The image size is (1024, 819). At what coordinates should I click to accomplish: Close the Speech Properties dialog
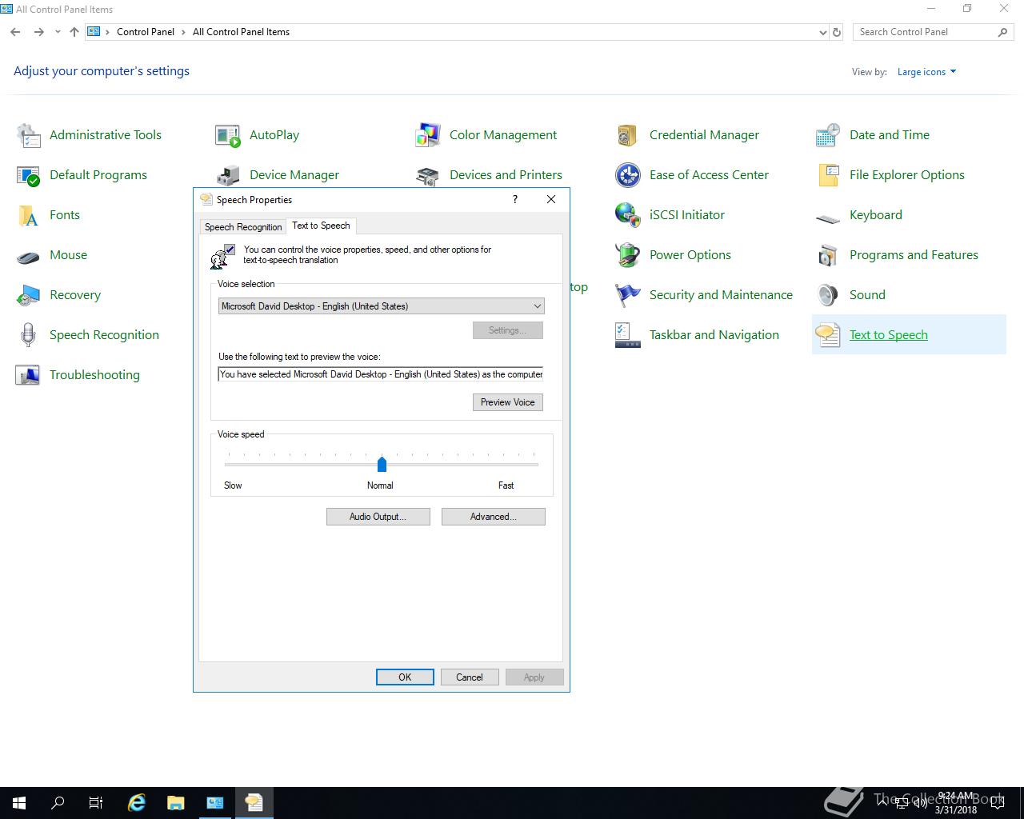pos(551,199)
